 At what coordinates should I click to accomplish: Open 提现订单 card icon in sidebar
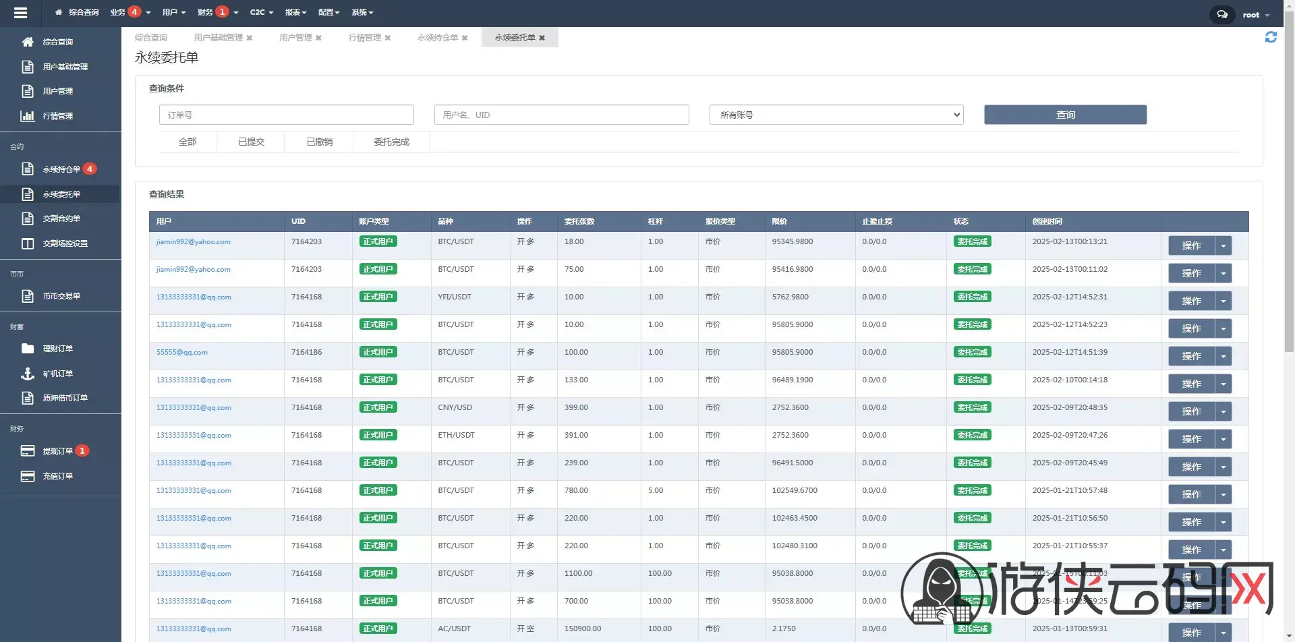(28, 451)
